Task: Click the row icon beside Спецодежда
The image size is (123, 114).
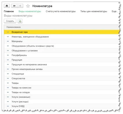Action: pos(8,74)
